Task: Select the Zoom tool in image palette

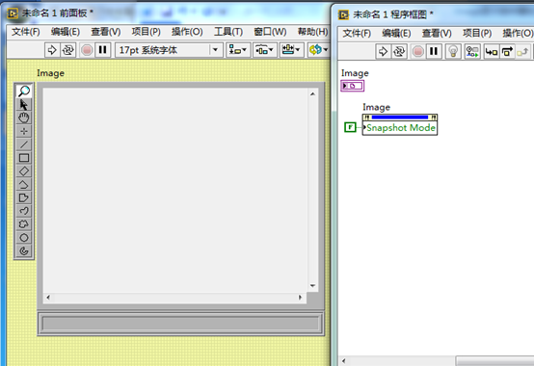Action: [24, 91]
